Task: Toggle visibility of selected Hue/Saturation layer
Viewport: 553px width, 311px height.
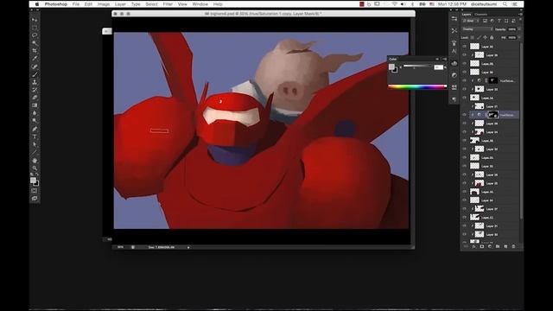Action: 465,115
